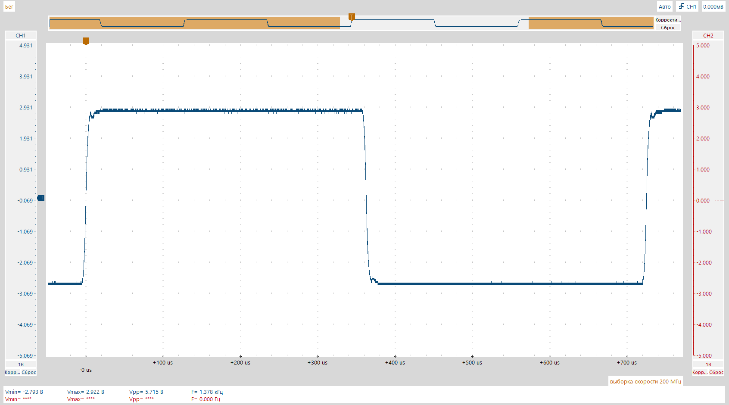Viewport: 729px width, 405px height.
Task: Click the red F= 0.000 Гц readout
Action: (206, 399)
